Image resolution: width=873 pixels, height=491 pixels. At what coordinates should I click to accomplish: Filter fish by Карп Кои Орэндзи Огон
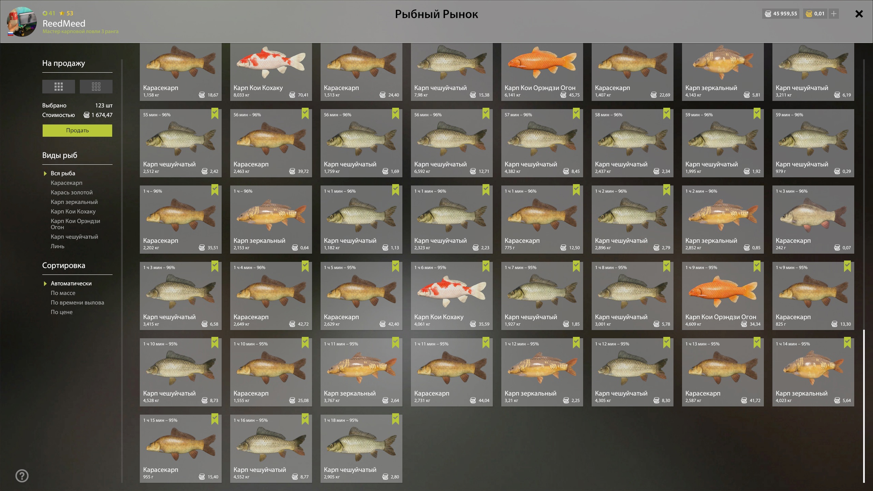75,224
